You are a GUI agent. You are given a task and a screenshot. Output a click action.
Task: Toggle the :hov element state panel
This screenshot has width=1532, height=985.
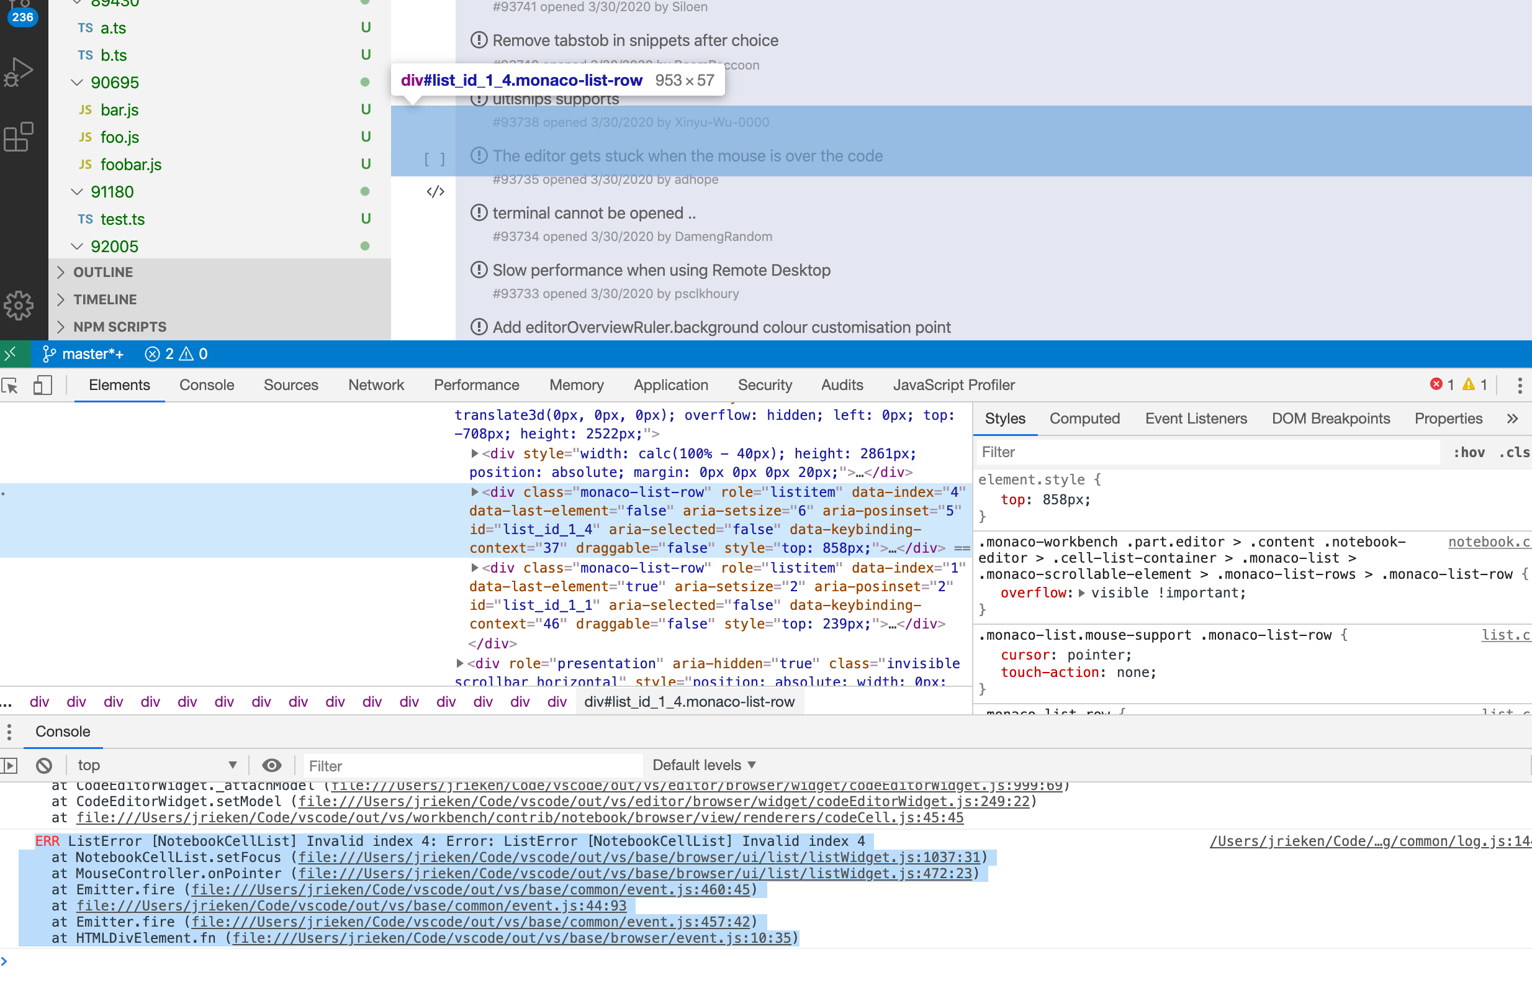pos(1469,452)
